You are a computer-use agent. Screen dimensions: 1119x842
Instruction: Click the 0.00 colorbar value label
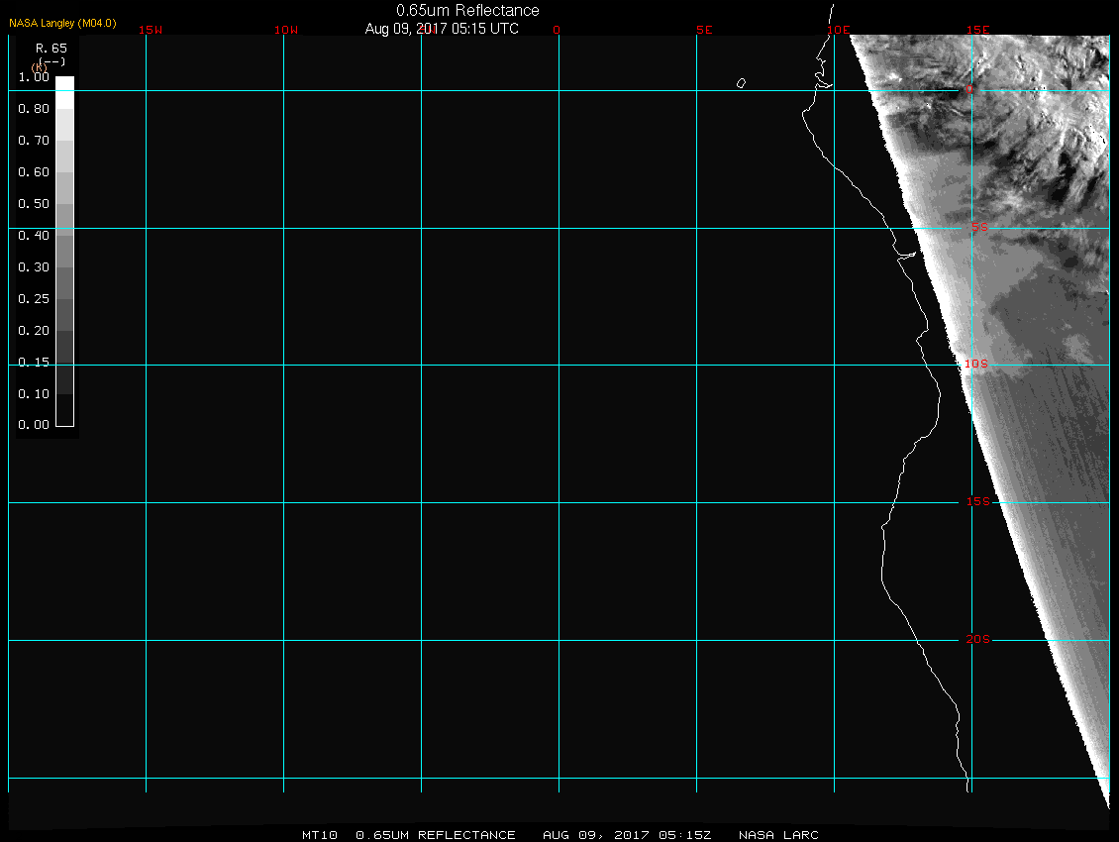click(x=34, y=425)
